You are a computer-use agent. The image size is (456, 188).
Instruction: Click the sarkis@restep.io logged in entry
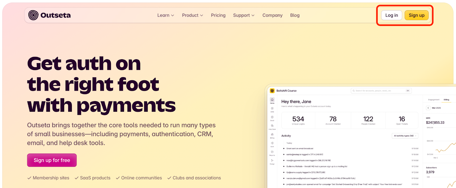point(305,154)
